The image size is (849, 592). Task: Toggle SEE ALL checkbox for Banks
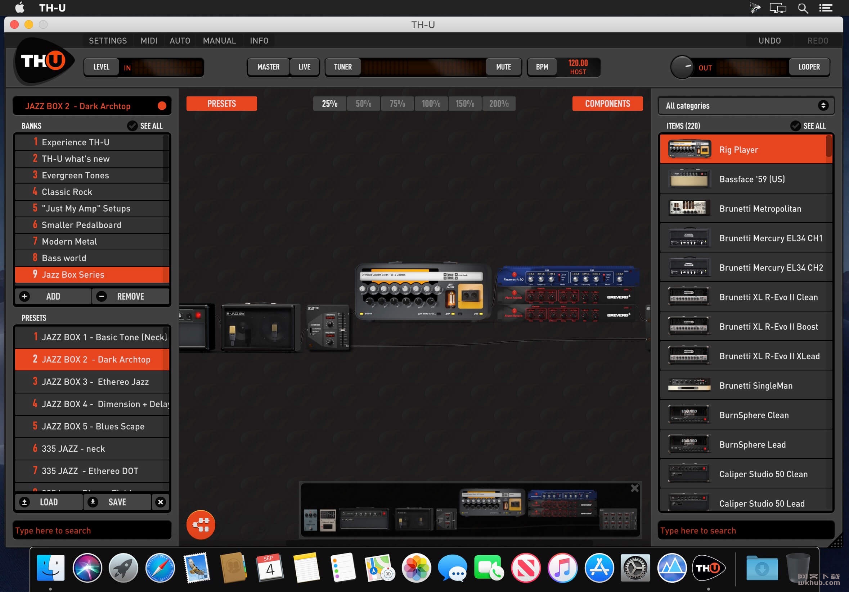point(132,126)
